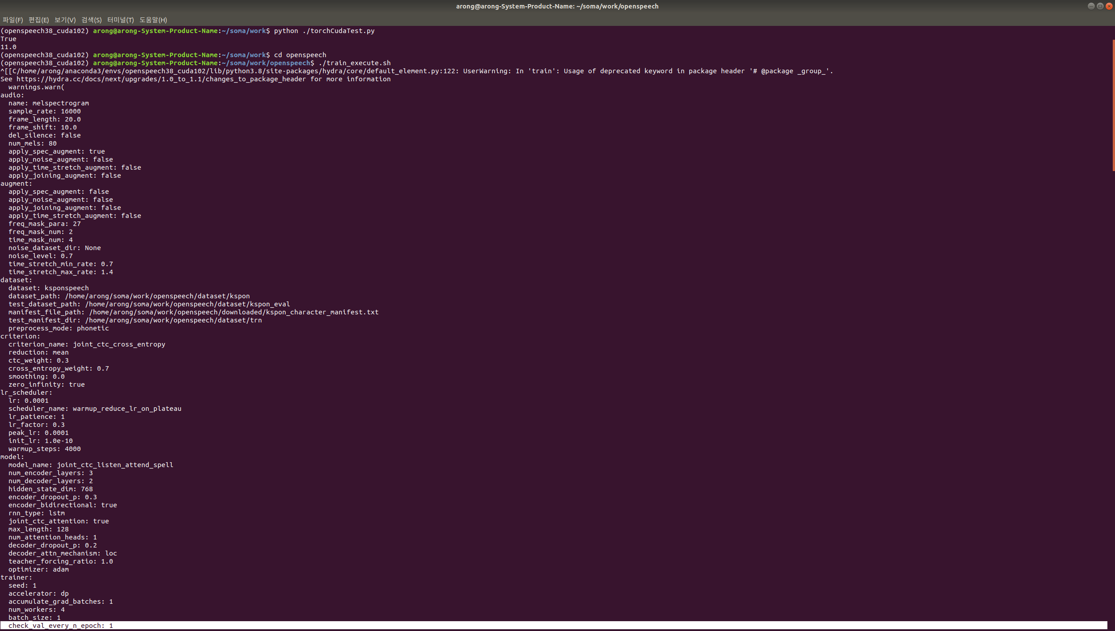Viewport: 1115px width, 631px height.
Task: Click the criterion_name joint_ctc_cross_entropy line
Action: point(87,345)
